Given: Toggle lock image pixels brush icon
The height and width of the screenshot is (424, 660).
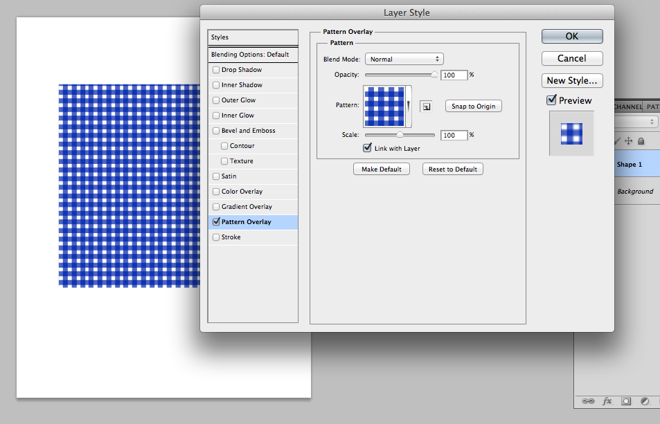Looking at the screenshot, I should [x=617, y=141].
